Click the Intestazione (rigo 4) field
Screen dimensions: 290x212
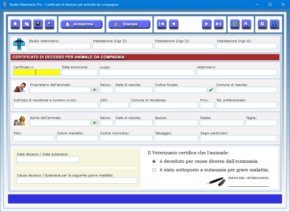(x=247, y=46)
